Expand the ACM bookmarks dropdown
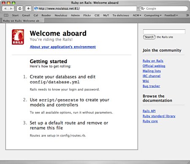The height and width of the screenshot is (164, 190). click(x=137, y=15)
